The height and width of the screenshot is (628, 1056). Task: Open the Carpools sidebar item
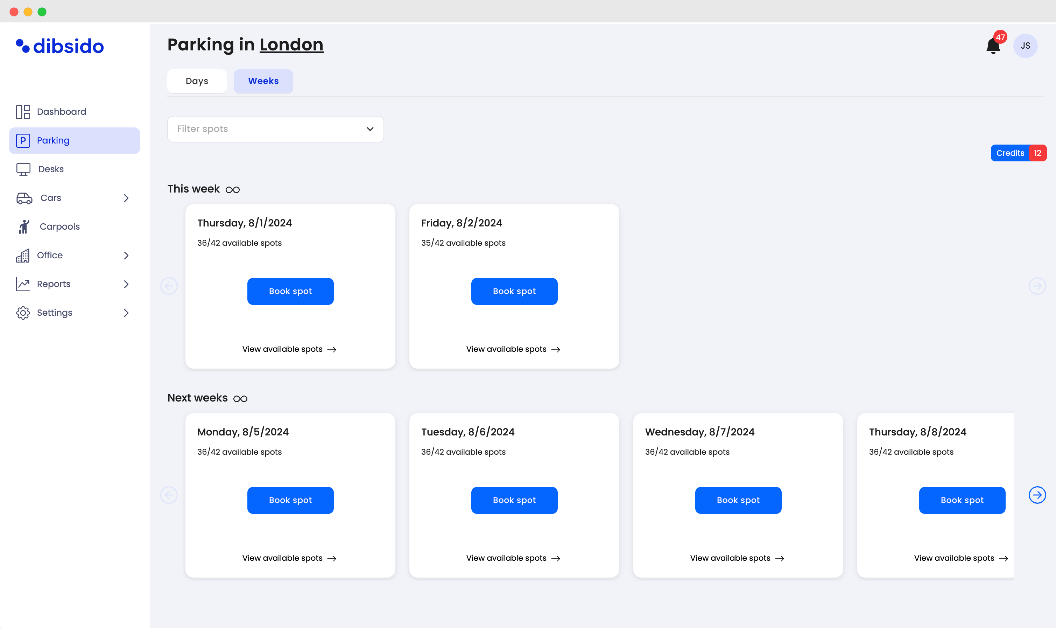point(59,226)
